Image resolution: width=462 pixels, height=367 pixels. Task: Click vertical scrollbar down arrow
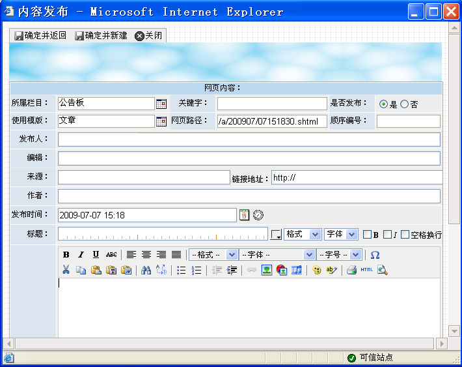454,331
